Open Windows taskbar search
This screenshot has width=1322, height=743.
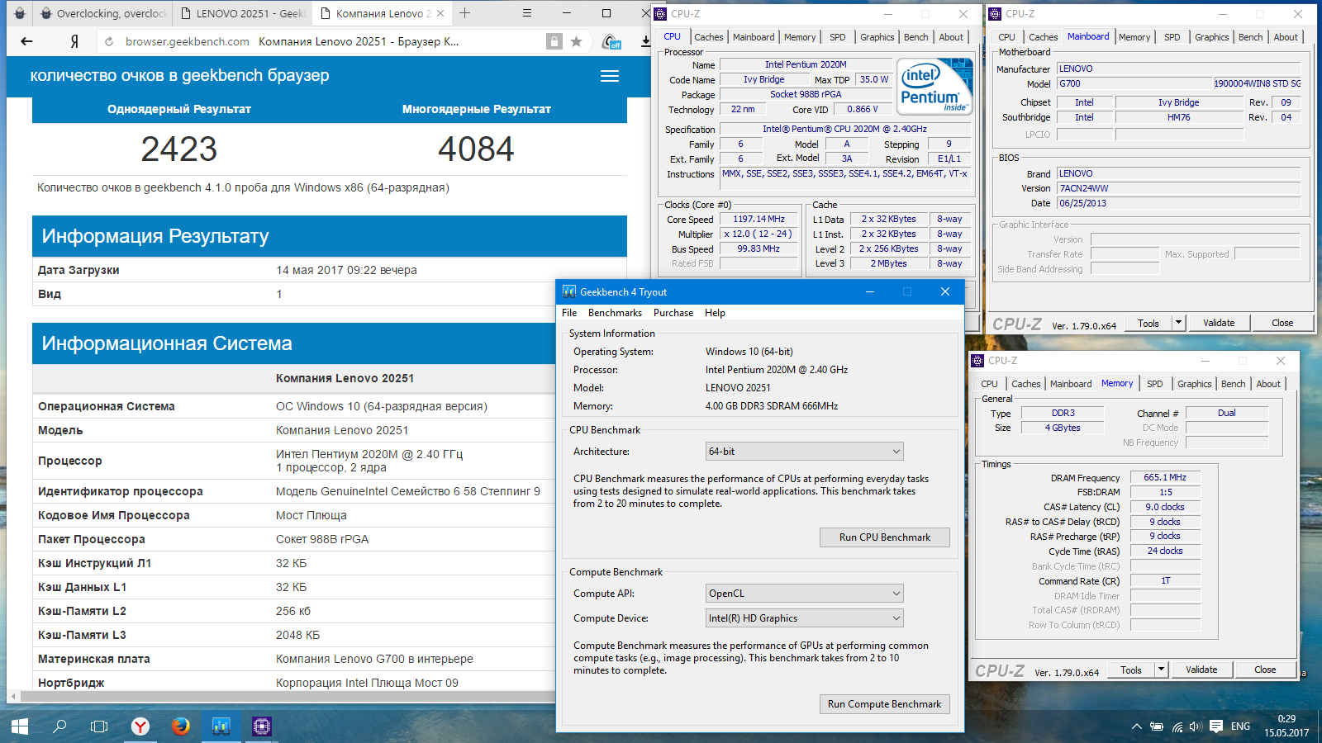click(x=59, y=726)
